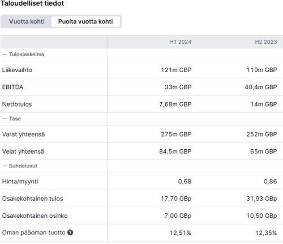Switch to Vuotta kohti view

(x=27, y=22)
